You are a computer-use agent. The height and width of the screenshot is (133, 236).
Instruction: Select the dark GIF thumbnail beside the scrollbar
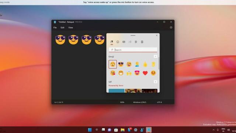(x=149, y=91)
